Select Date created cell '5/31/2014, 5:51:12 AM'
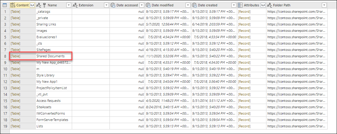The width and height of the screenshot is (337, 134). click(214, 101)
